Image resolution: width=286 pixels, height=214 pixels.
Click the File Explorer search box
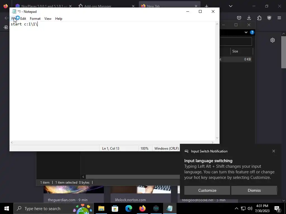(x=236, y=42)
